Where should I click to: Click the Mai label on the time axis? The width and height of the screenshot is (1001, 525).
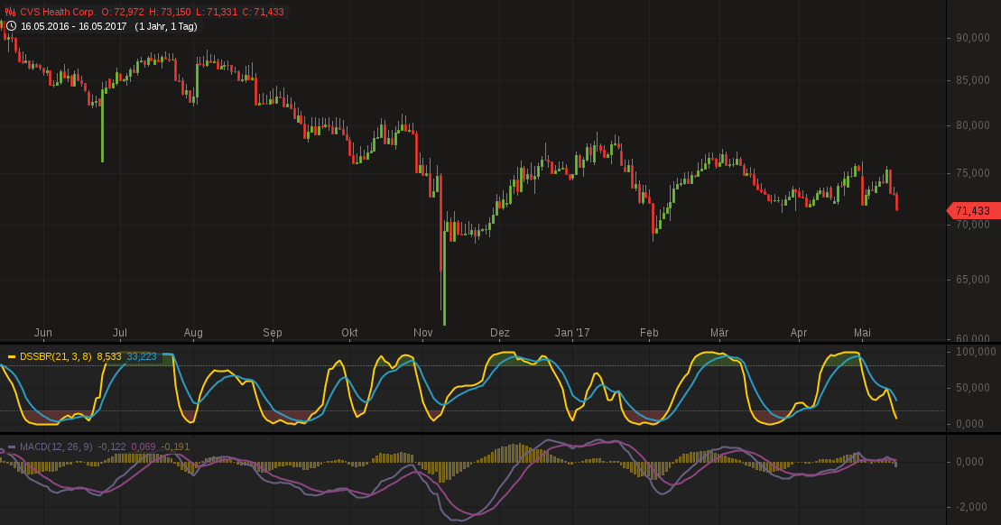pos(864,333)
